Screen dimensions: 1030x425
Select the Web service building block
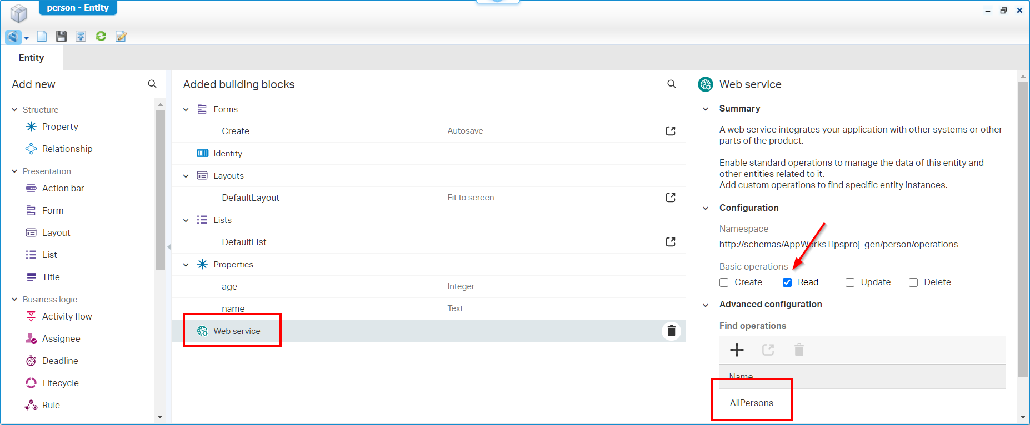point(428,331)
